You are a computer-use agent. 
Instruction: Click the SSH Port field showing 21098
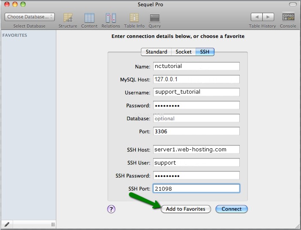click(x=196, y=189)
